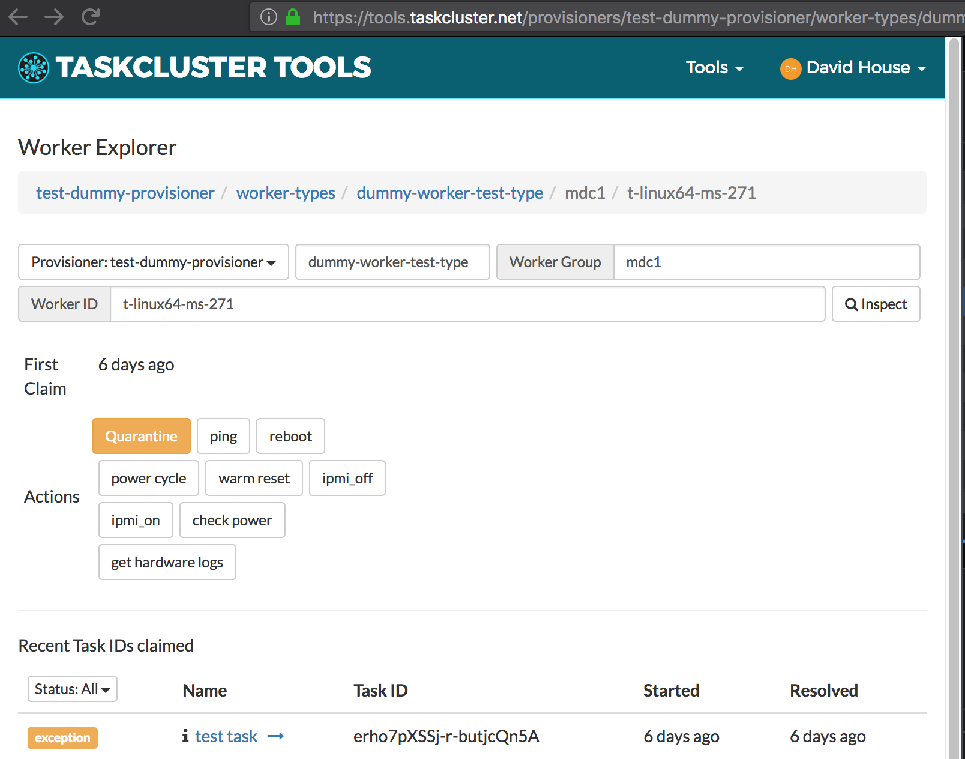This screenshot has width=965, height=759.
Task: Run the check power action
Action: tap(232, 520)
